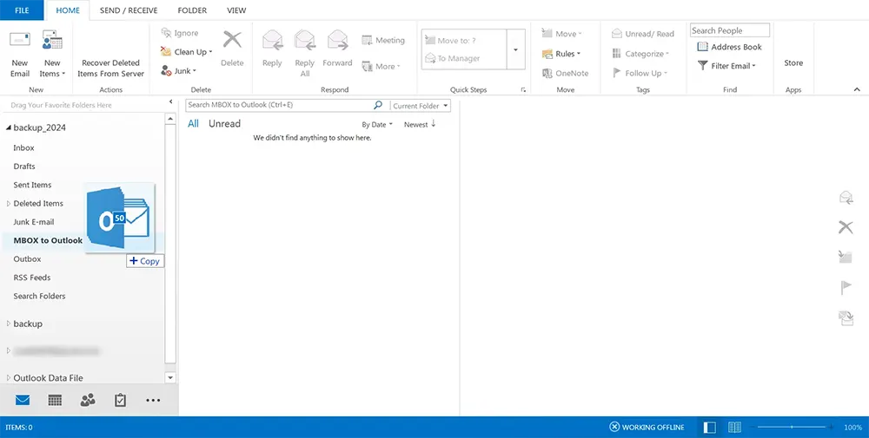
Task: Show Unread messages filter
Action: pyautogui.click(x=224, y=124)
